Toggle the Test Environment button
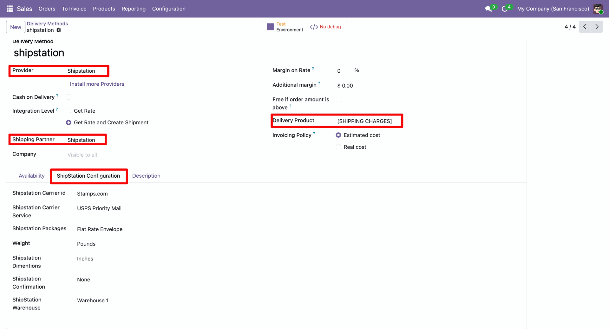 pos(285,27)
